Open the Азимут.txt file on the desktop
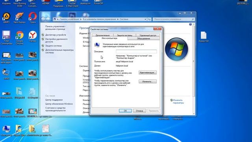 coord(204,36)
